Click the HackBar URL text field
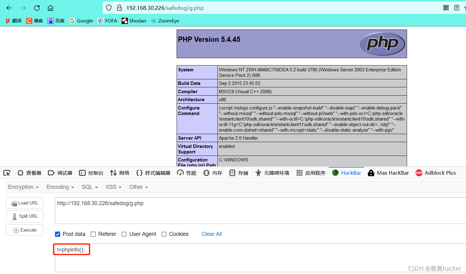This screenshot has width=466, height=274. click(260, 211)
